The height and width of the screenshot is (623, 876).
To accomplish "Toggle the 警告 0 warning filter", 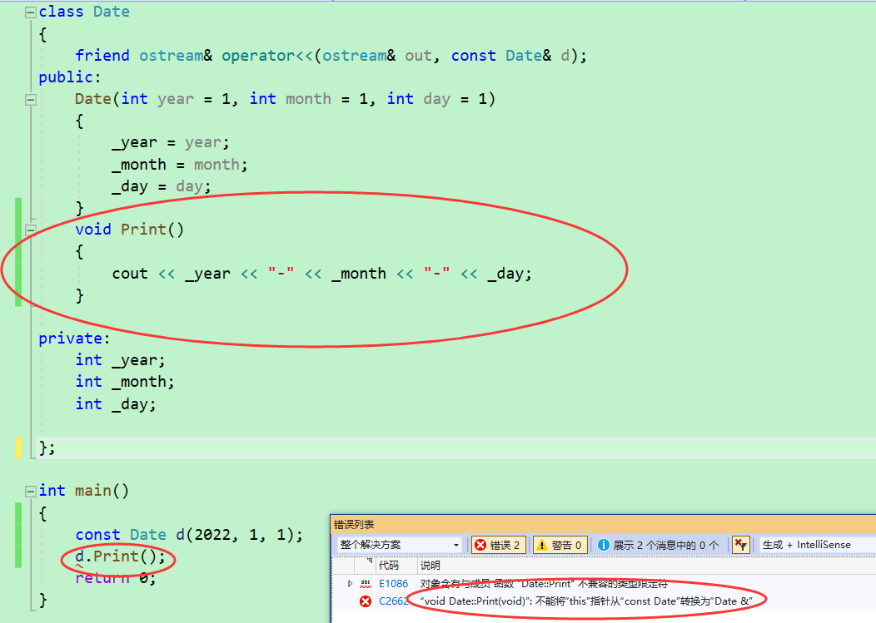I will (561, 544).
